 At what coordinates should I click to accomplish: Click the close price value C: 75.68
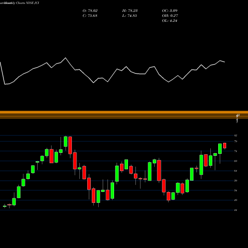coord(90,16)
